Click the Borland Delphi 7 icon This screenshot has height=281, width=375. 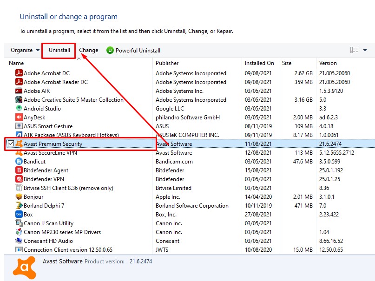click(x=19, y=205)
